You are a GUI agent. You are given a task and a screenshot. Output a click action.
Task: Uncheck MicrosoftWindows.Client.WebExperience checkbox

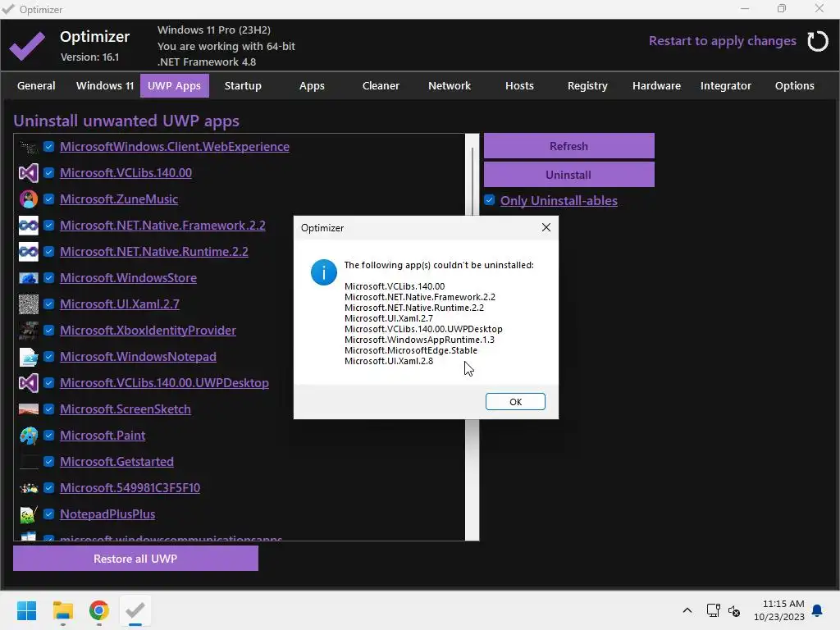(x=48, y=146)
